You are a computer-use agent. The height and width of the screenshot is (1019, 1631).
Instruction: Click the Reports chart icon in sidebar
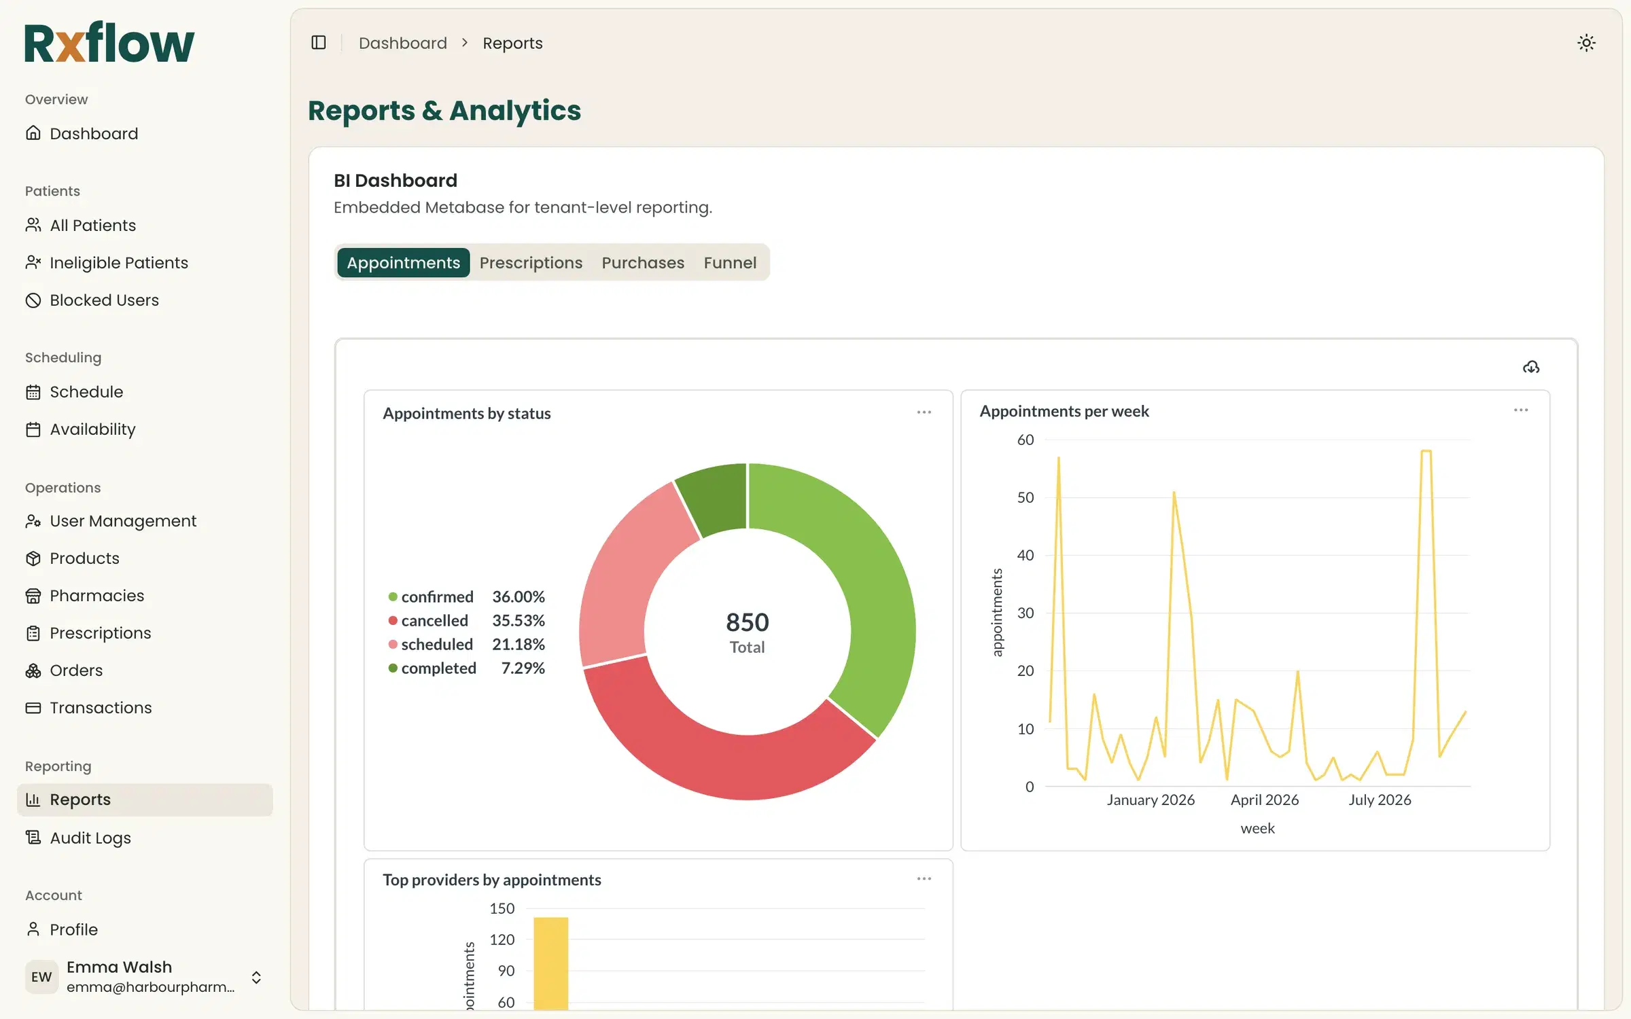33,800
